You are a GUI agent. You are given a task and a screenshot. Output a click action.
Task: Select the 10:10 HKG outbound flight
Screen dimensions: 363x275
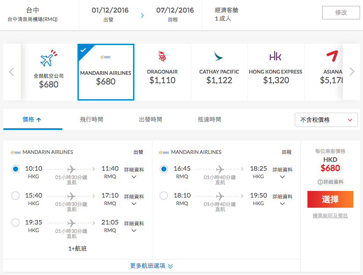point(16,169)
